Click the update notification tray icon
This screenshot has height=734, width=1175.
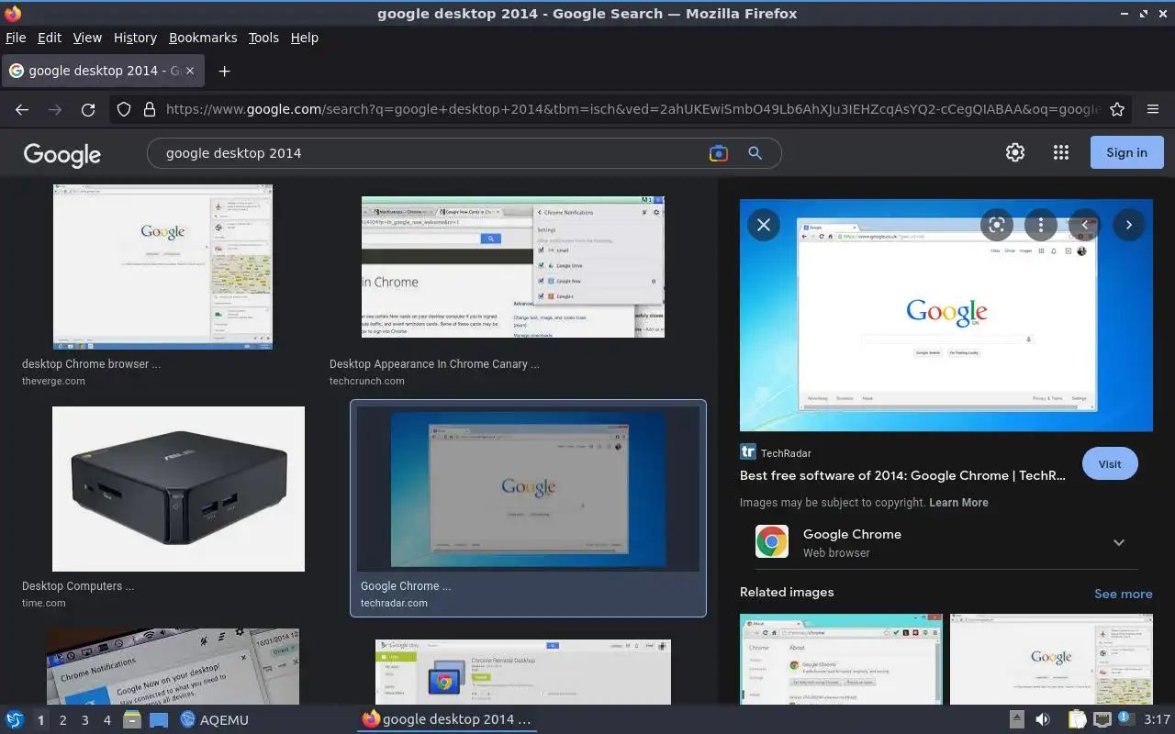coord(1125,719)
